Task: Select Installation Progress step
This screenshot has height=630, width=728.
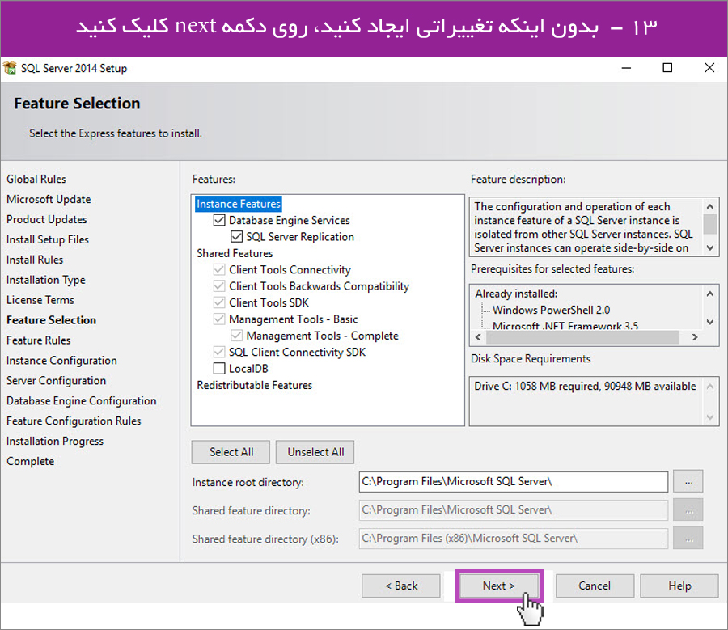Action: point(55,441)
